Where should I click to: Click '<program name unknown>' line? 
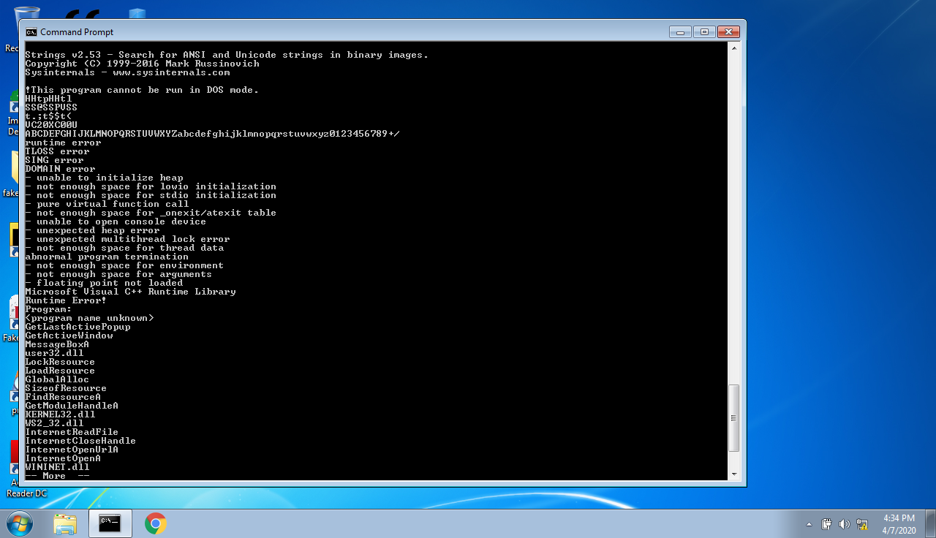89,318
